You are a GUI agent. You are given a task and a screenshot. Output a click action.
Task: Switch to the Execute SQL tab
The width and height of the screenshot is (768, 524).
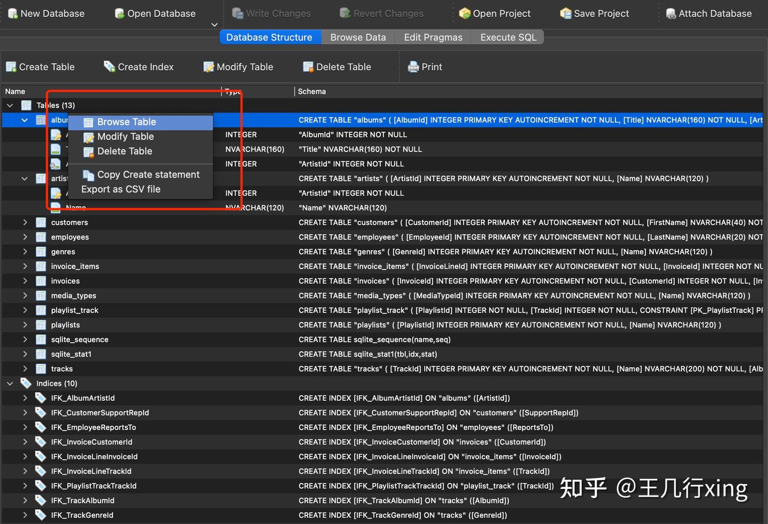click(507, 37)
